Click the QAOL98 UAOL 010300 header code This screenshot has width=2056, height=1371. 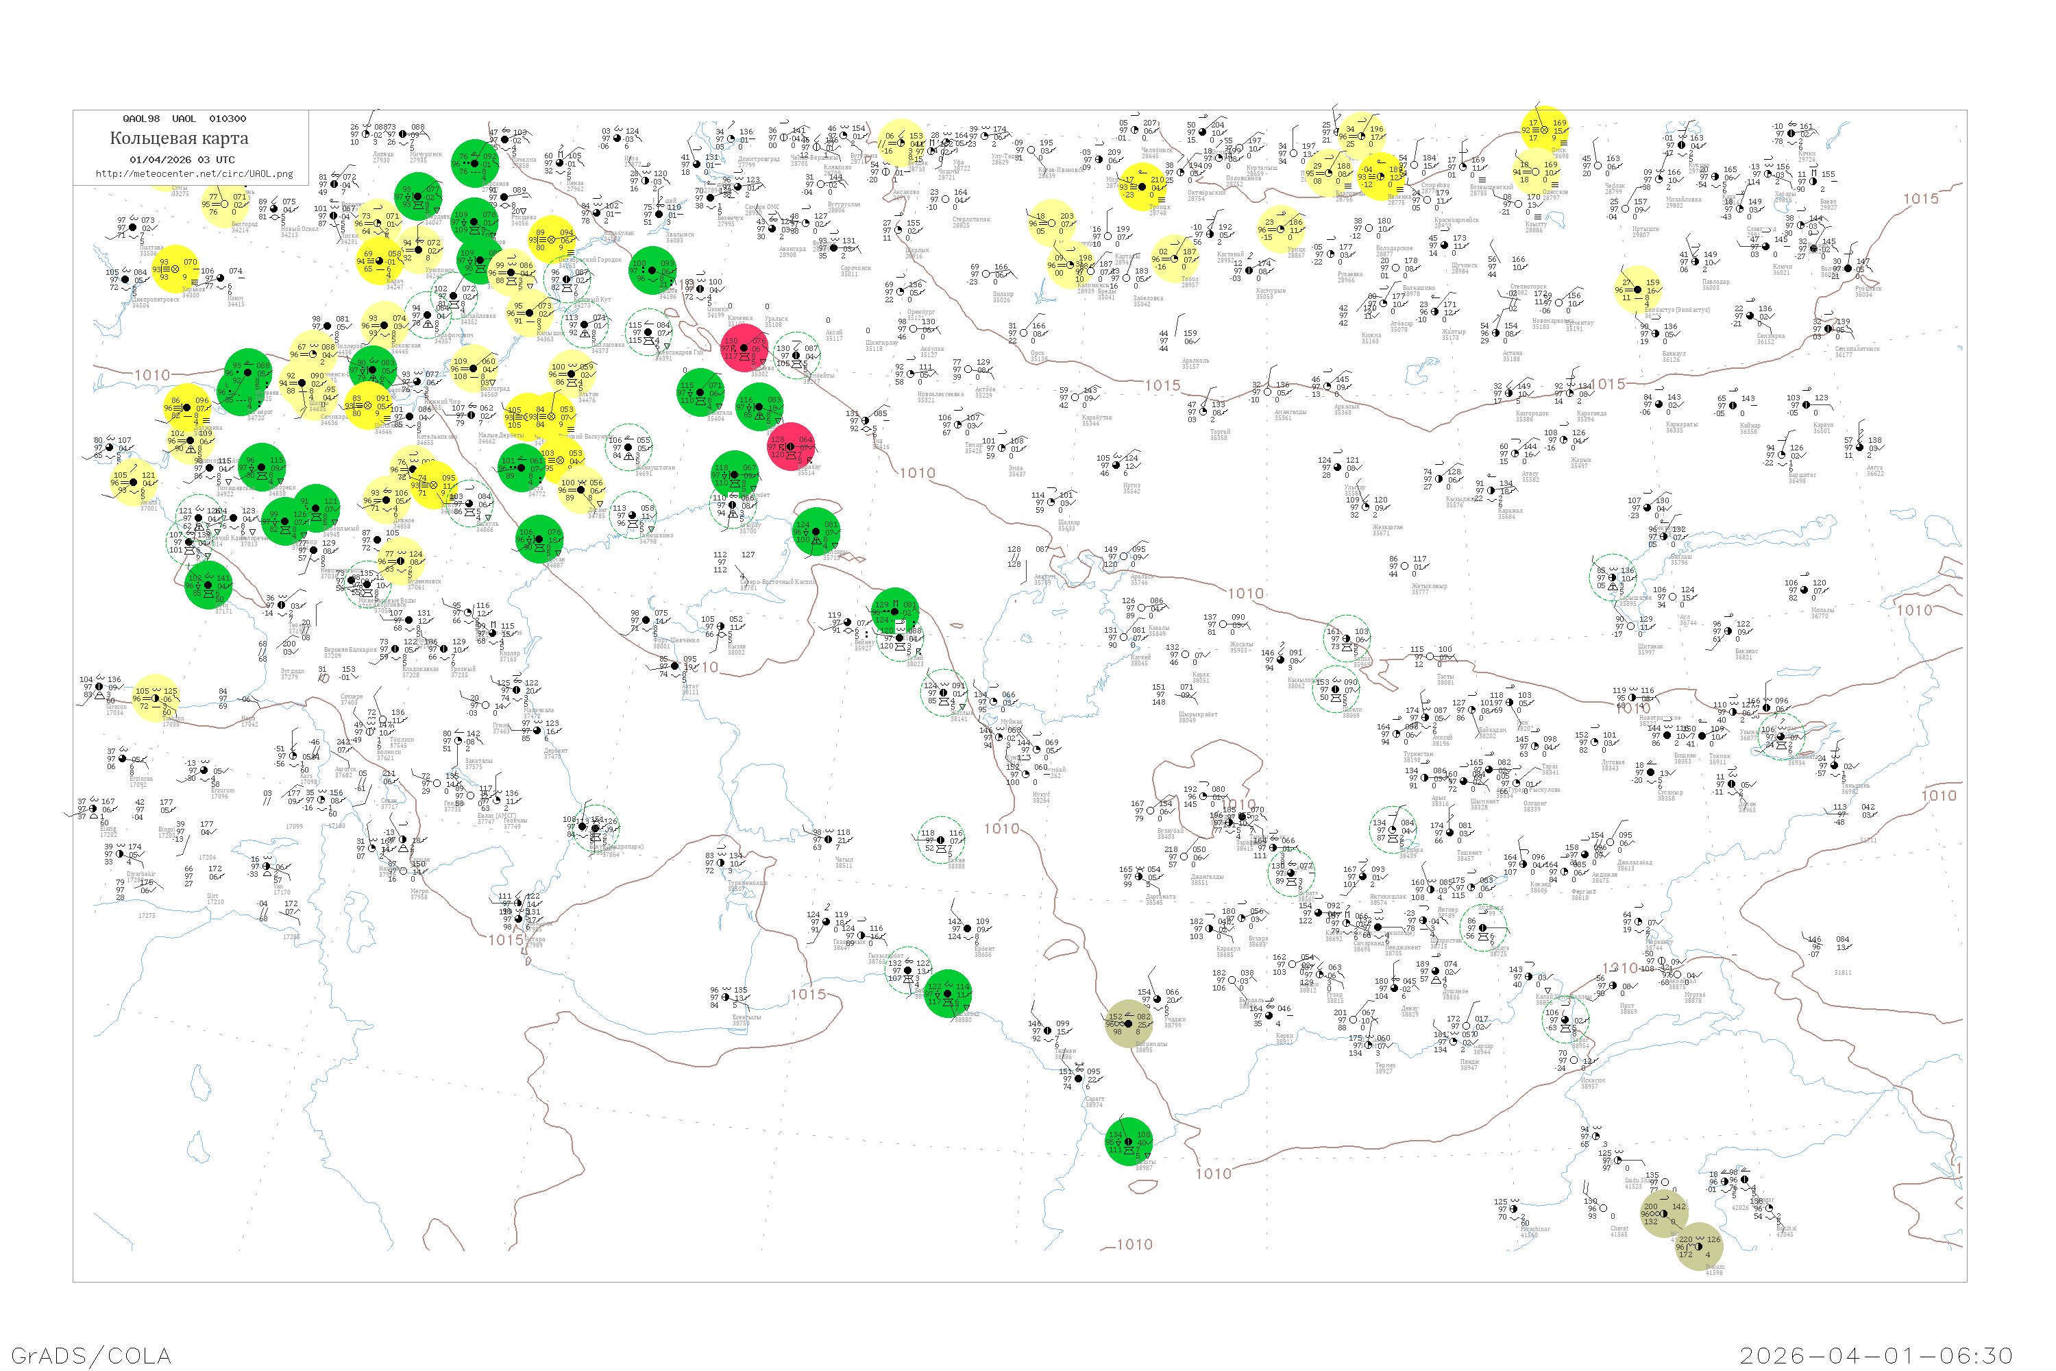[184, 119]
